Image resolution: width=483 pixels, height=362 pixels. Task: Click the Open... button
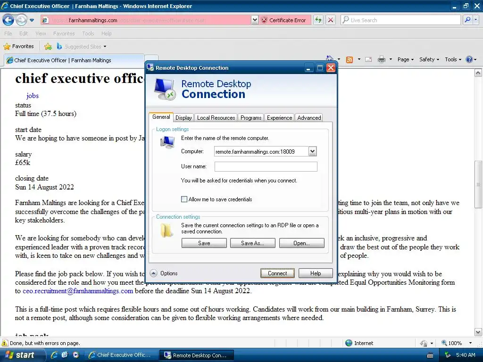pos(301,243)
